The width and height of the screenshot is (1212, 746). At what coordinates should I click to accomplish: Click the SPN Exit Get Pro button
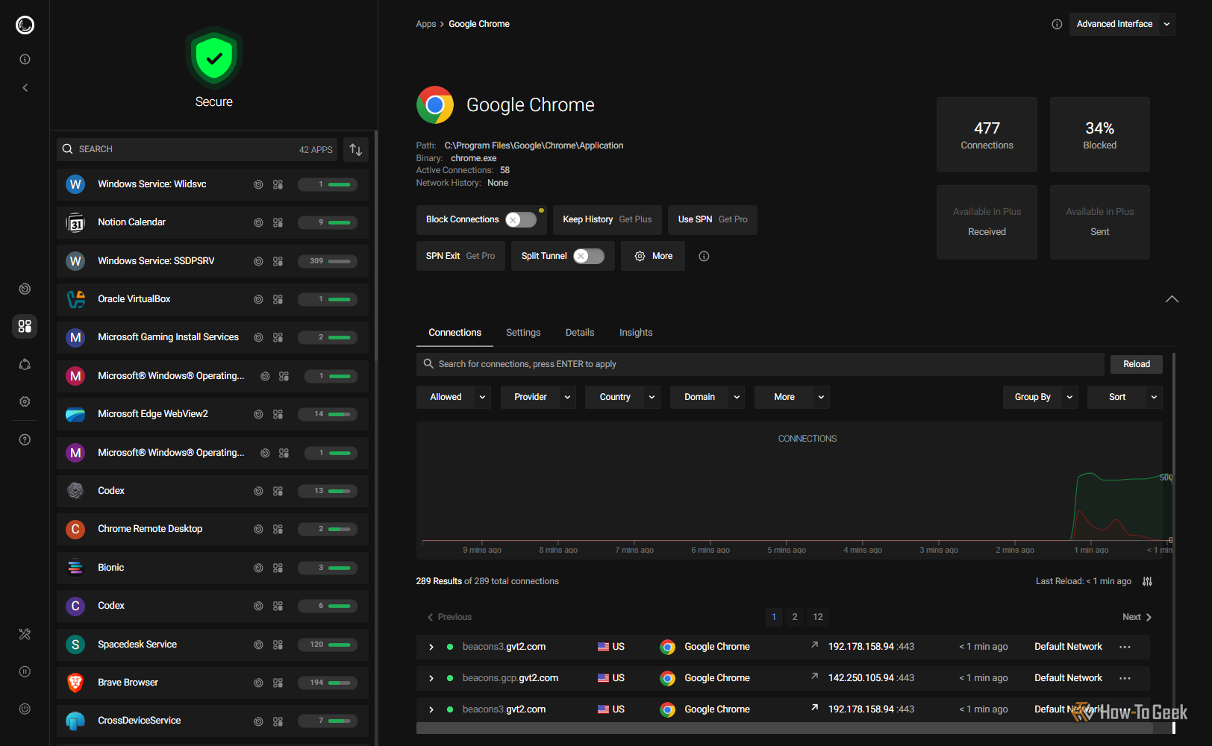[460, 256]
